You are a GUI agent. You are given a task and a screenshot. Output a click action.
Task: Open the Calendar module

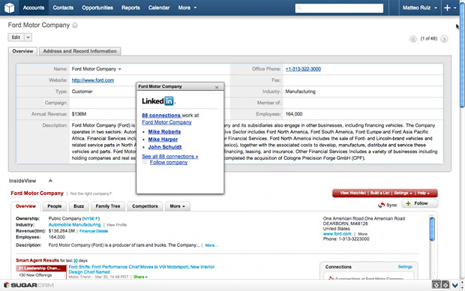159,7
